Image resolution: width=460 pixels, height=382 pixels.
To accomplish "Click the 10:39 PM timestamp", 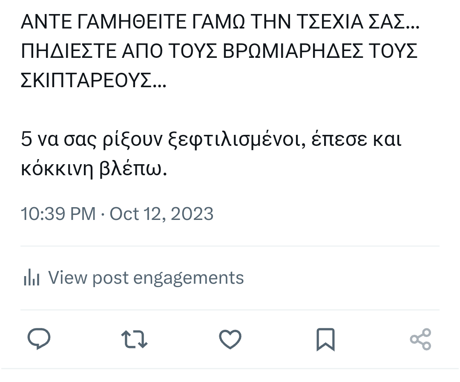I will (x=58, y=214).
